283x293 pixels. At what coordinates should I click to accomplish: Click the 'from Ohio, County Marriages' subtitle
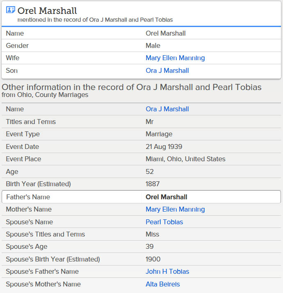45,95
